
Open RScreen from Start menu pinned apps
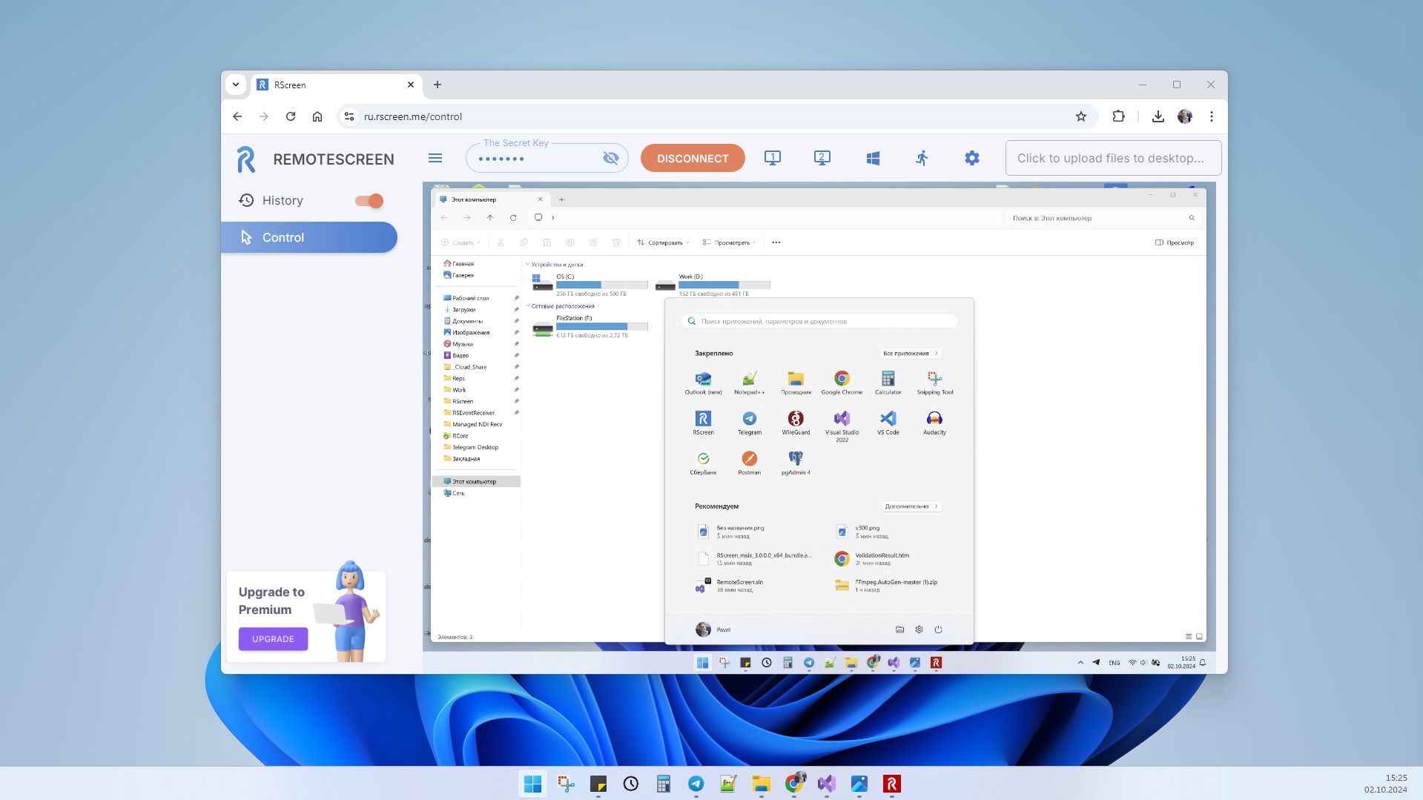coord(703,423)
